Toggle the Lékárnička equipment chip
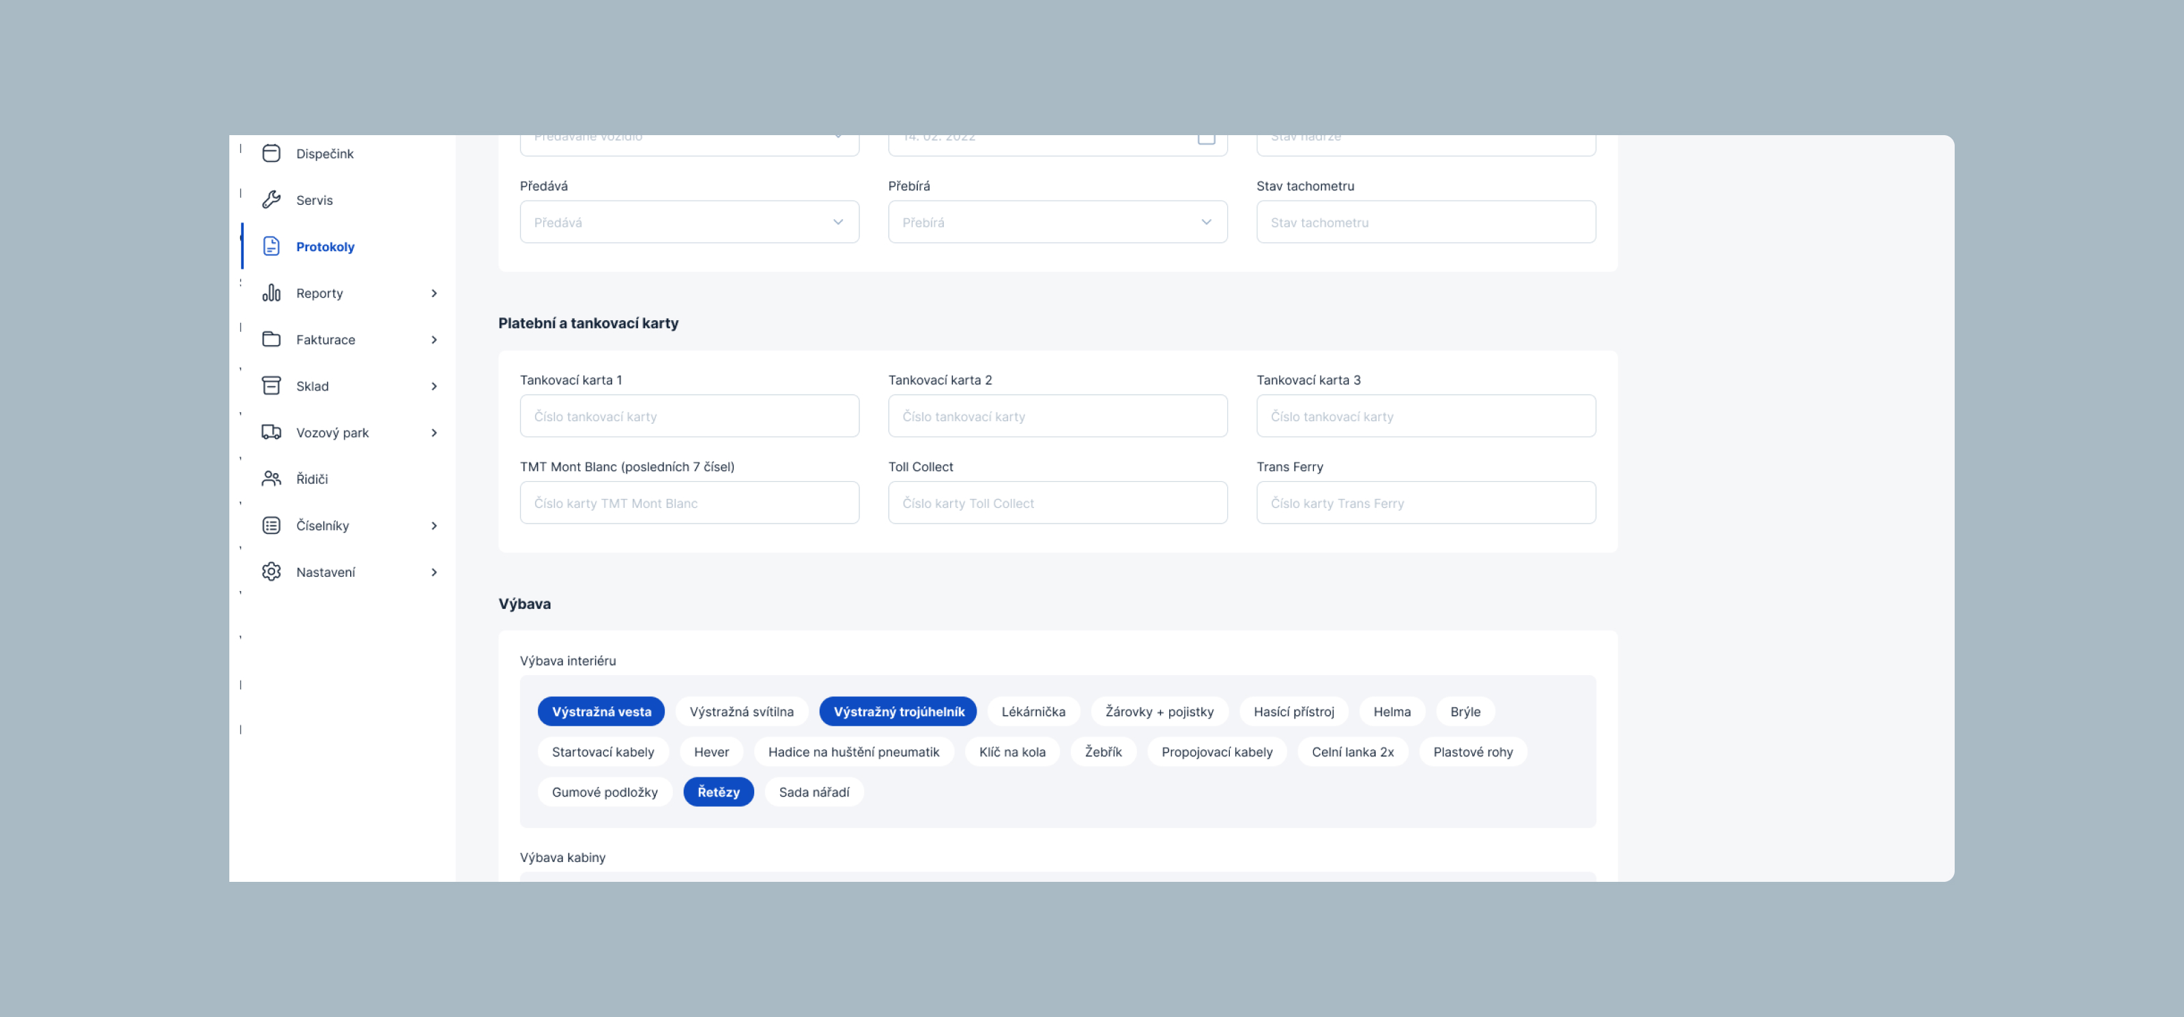The image size is (2184, 1017). point(1033,712)
